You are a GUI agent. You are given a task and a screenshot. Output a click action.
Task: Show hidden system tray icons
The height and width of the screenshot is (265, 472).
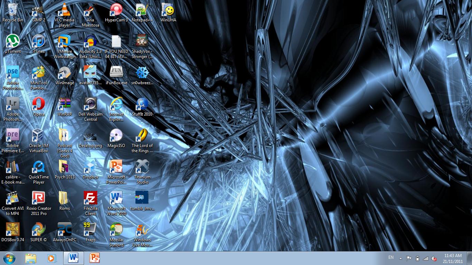coord(400,258)
